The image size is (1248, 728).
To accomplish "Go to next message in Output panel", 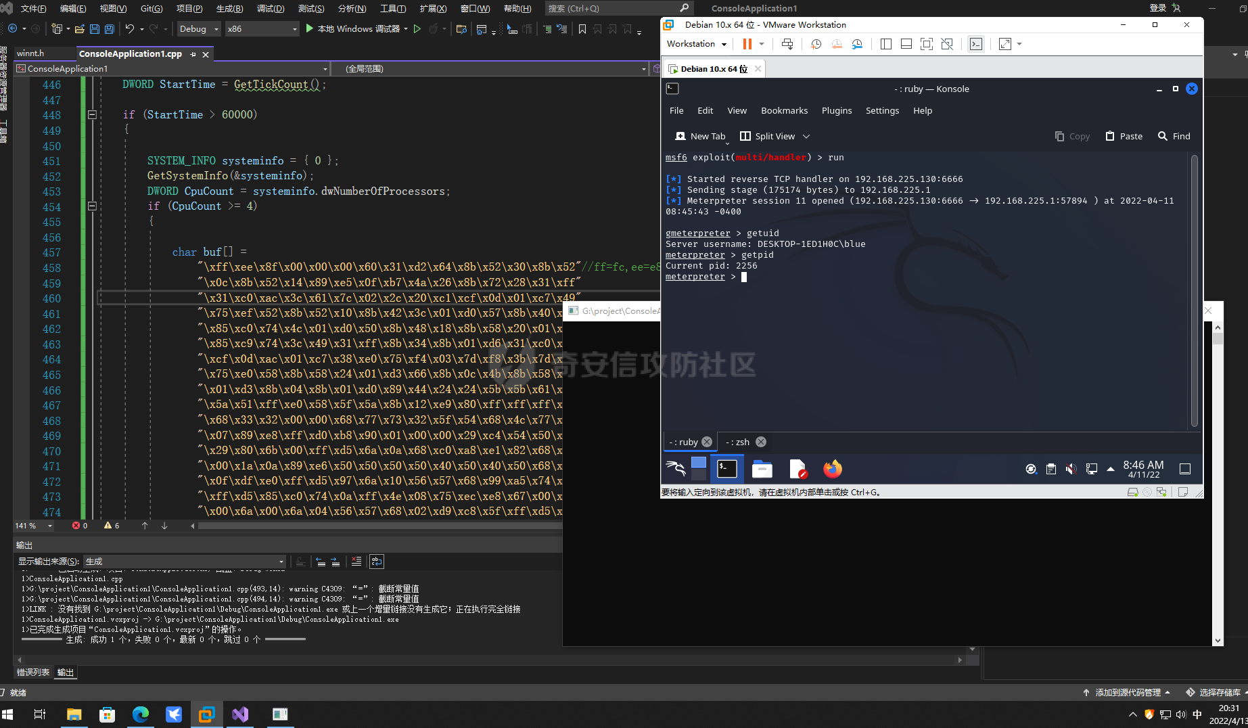I will 336,562.
